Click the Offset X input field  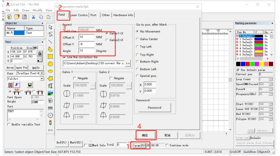[x=86, y=37]
